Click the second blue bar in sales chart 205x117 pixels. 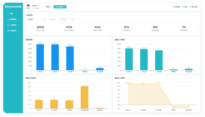[55, 57]
